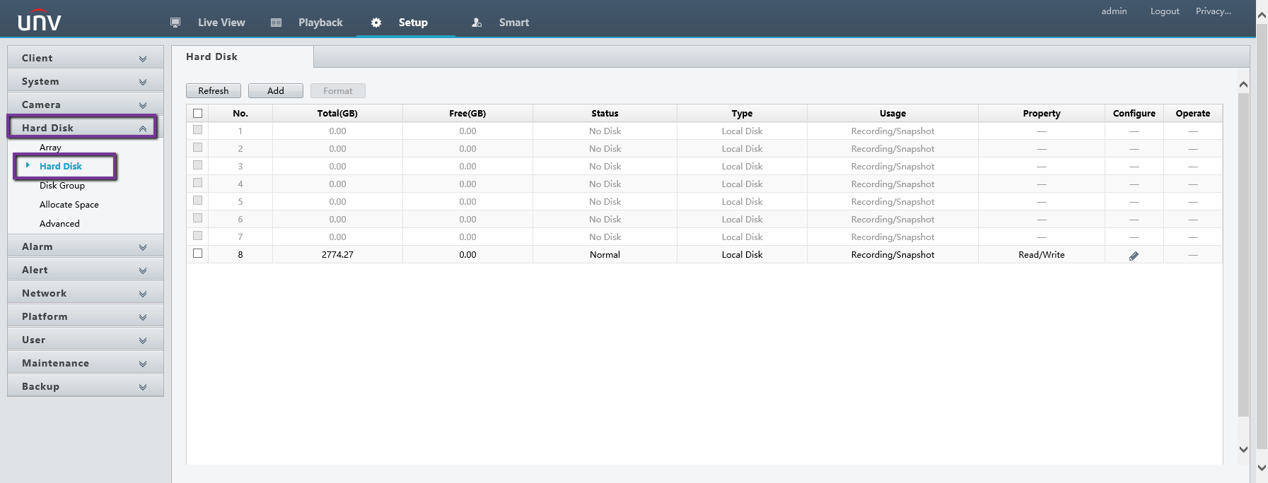1268x483 pixels.
Task: Click the Setup gear icon
Action: coord(376,23)
